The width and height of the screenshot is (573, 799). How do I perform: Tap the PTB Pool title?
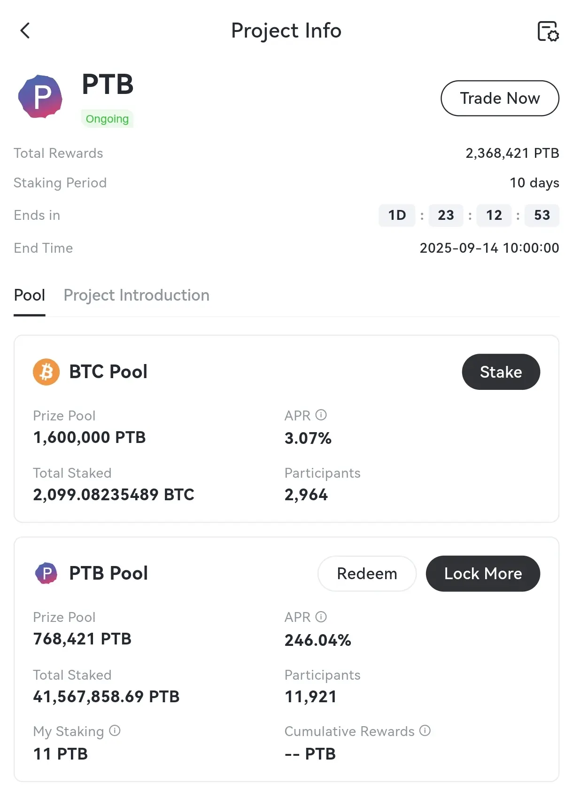(x=108, y=574)
